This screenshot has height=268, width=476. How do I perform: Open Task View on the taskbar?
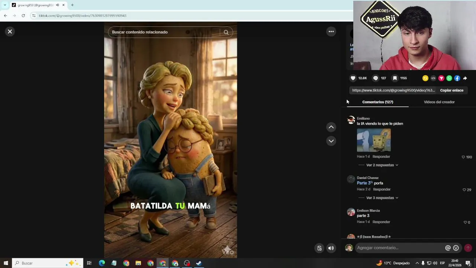[89, 263]
